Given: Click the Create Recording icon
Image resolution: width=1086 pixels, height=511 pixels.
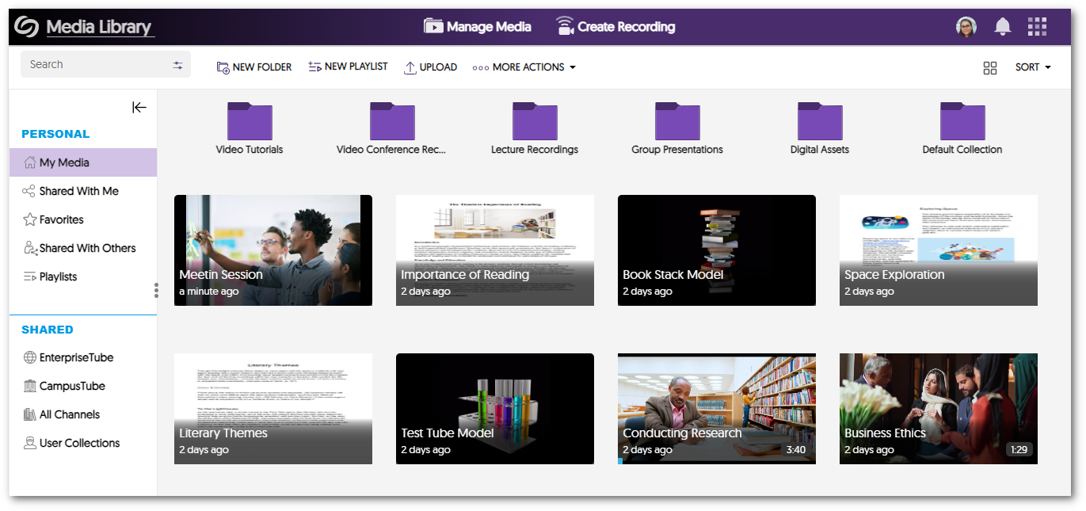Looking at the screenshot, I should [566, 26].
